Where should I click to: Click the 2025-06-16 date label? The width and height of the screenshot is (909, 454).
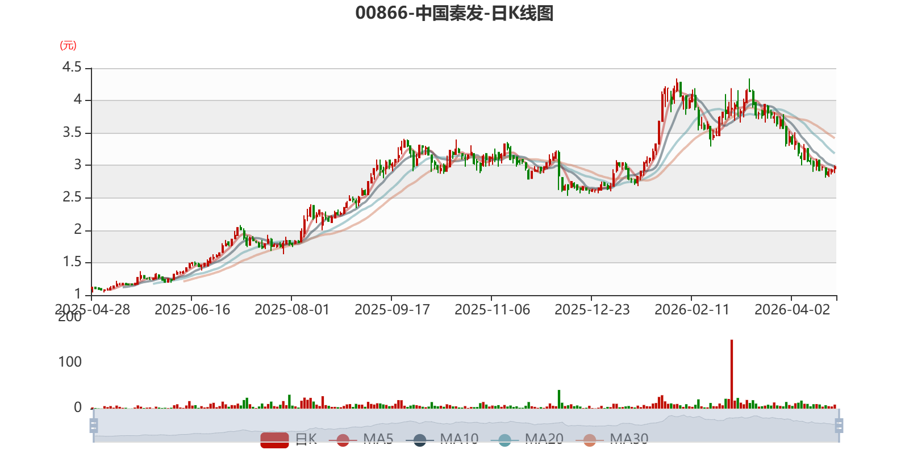pyautogui.click(x=192, y=309)
